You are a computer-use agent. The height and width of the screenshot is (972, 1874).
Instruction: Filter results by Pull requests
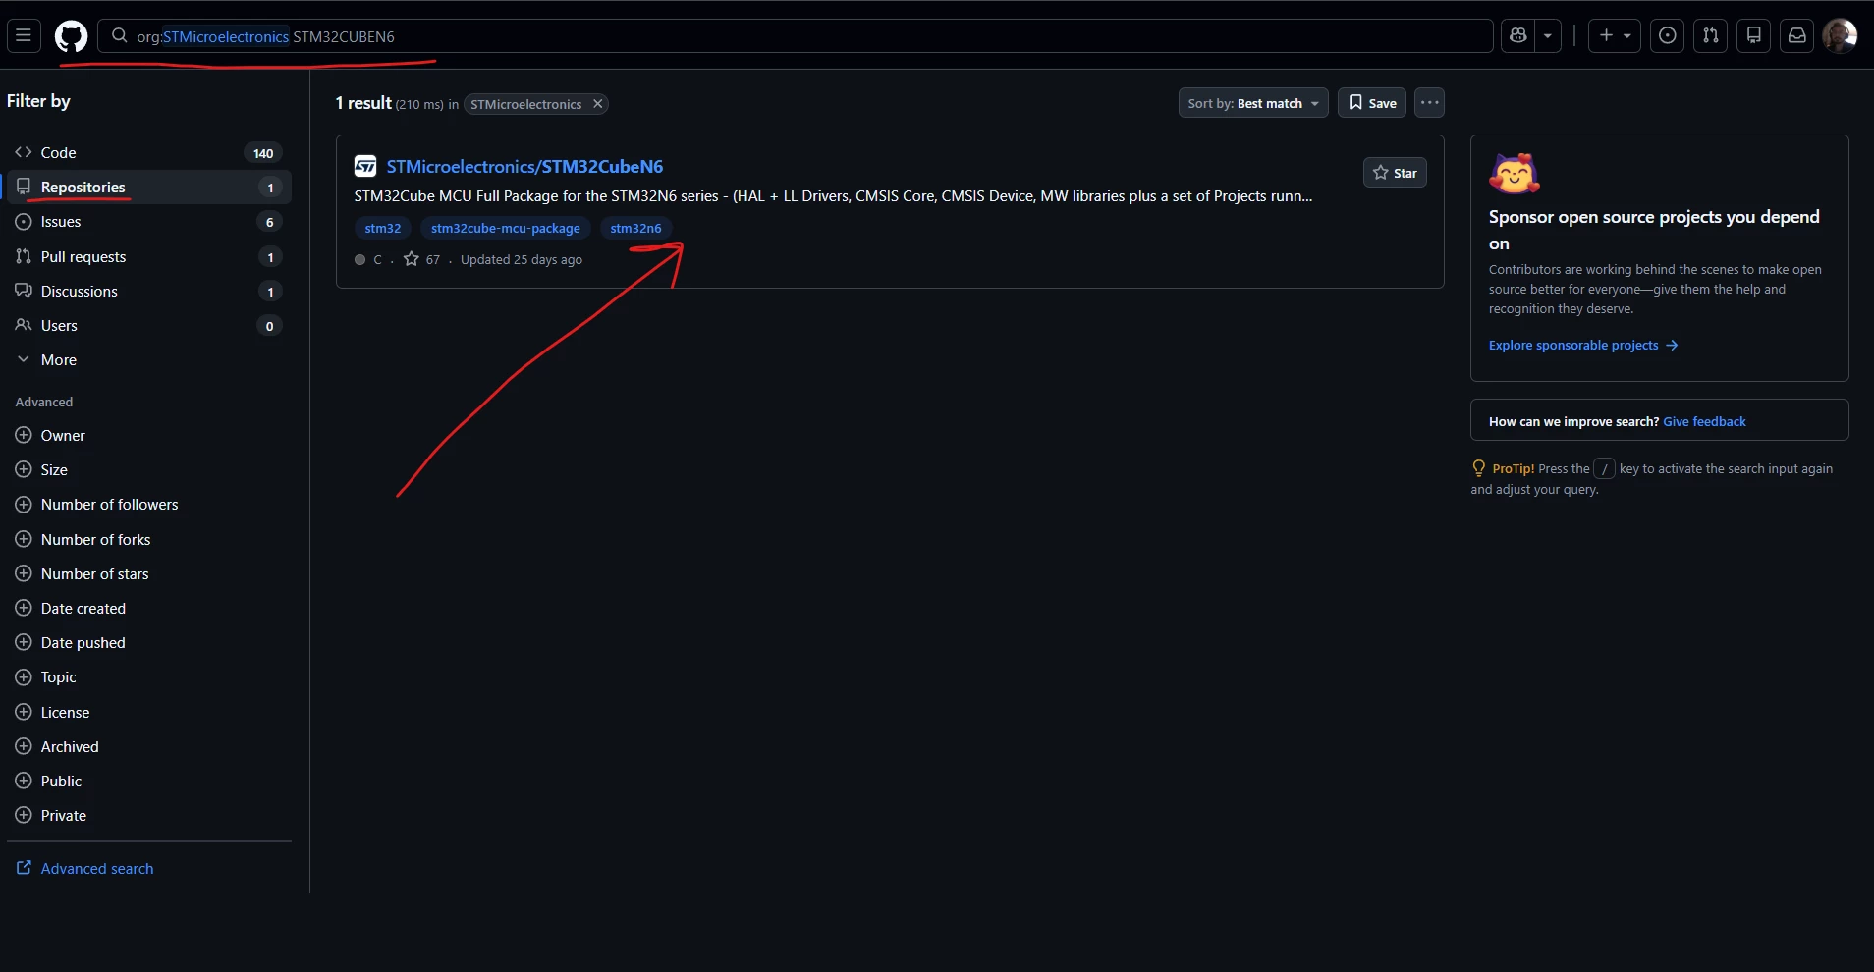[149, 257]
